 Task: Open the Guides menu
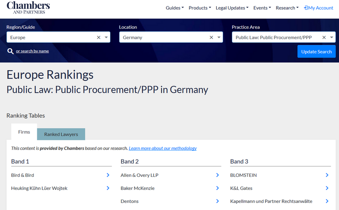click(175, 8)
